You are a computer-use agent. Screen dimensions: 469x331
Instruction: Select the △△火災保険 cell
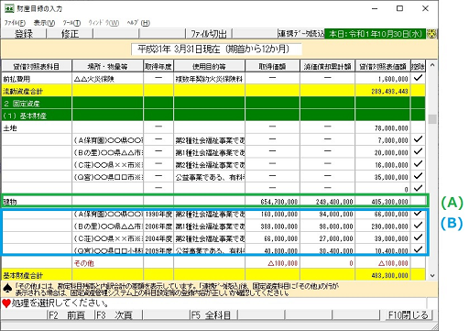(107, 79)
